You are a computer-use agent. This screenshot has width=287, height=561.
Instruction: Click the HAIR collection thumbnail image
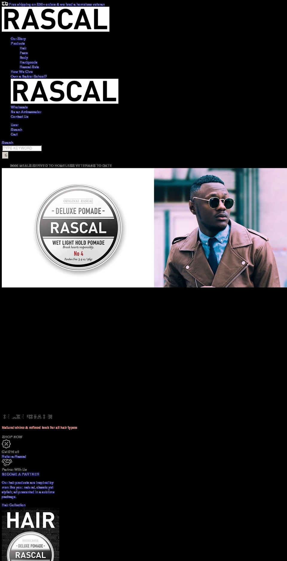coord(30,535)
